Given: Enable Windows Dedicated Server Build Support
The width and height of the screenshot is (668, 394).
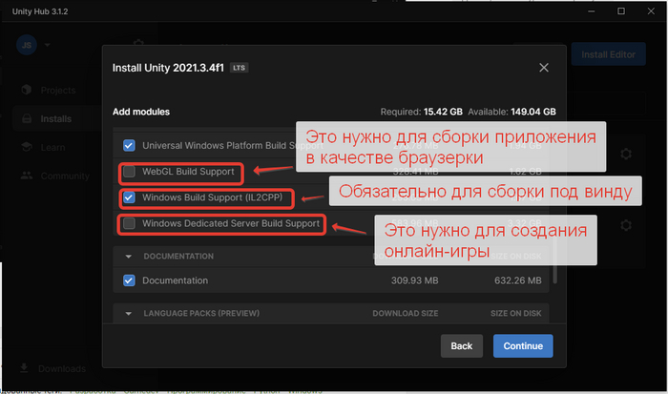Looking at the screenshot, I should 129,224.
